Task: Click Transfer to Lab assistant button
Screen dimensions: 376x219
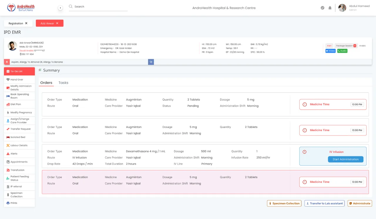Action: 324,203
